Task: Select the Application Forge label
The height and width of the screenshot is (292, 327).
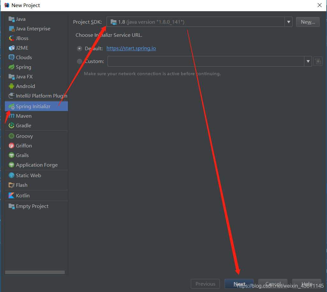Action: tap(37, 165)
